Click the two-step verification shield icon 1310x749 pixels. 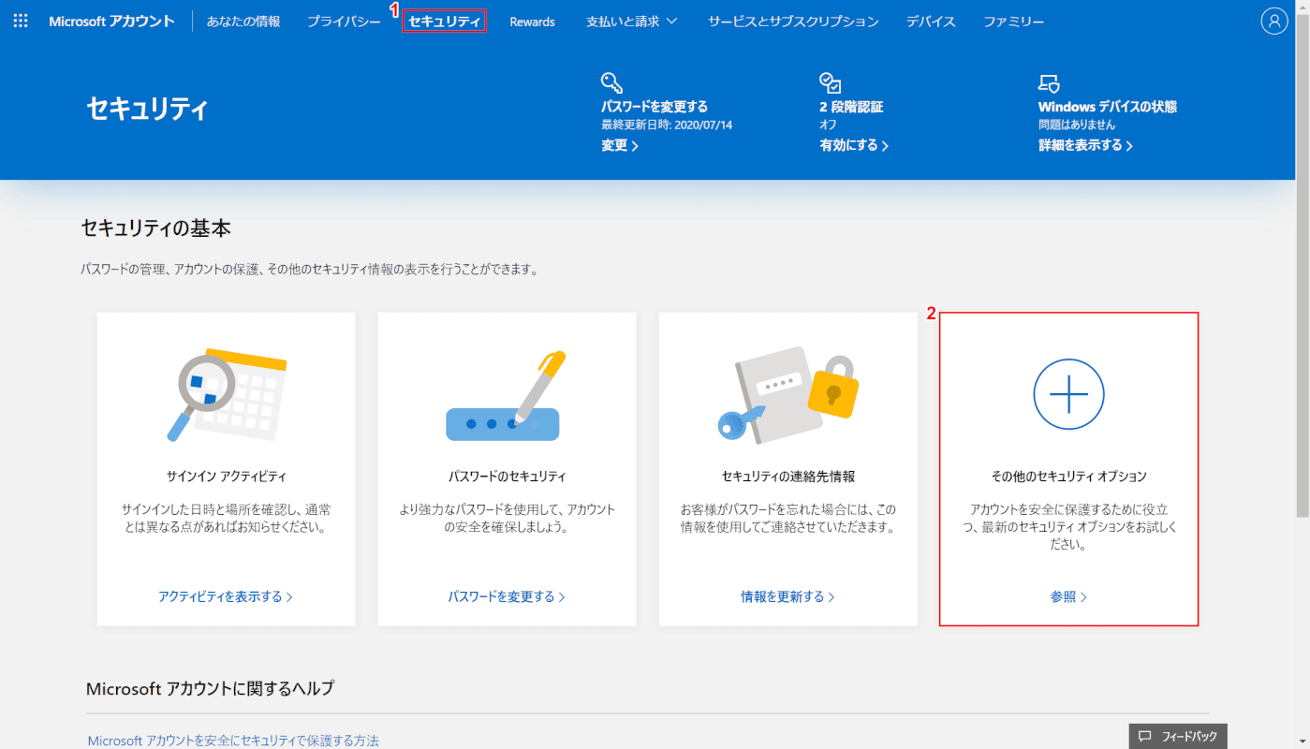pyautogui.click(x=830, y=82)
